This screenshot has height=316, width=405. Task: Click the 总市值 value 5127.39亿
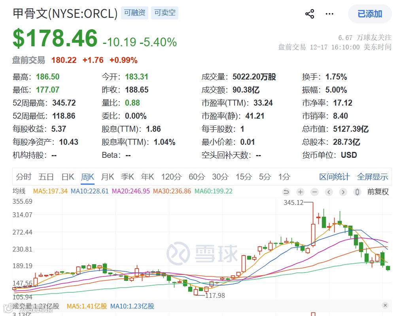click(x=351, y=129)
